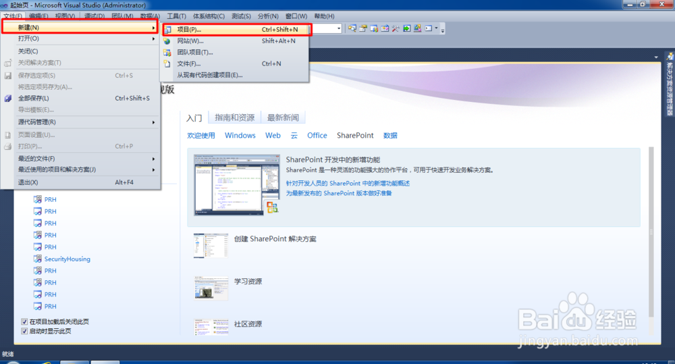Click the Web category link
This screenshot has height=364, width=675.
(273, 135)
